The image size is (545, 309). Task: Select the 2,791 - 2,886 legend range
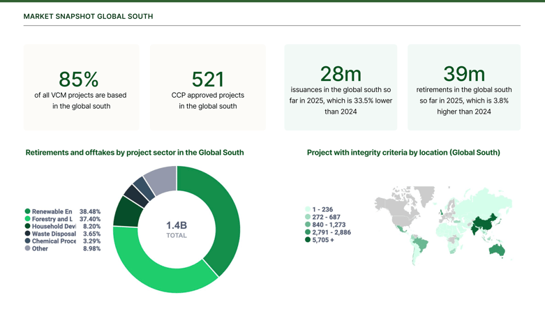(331, 232)
